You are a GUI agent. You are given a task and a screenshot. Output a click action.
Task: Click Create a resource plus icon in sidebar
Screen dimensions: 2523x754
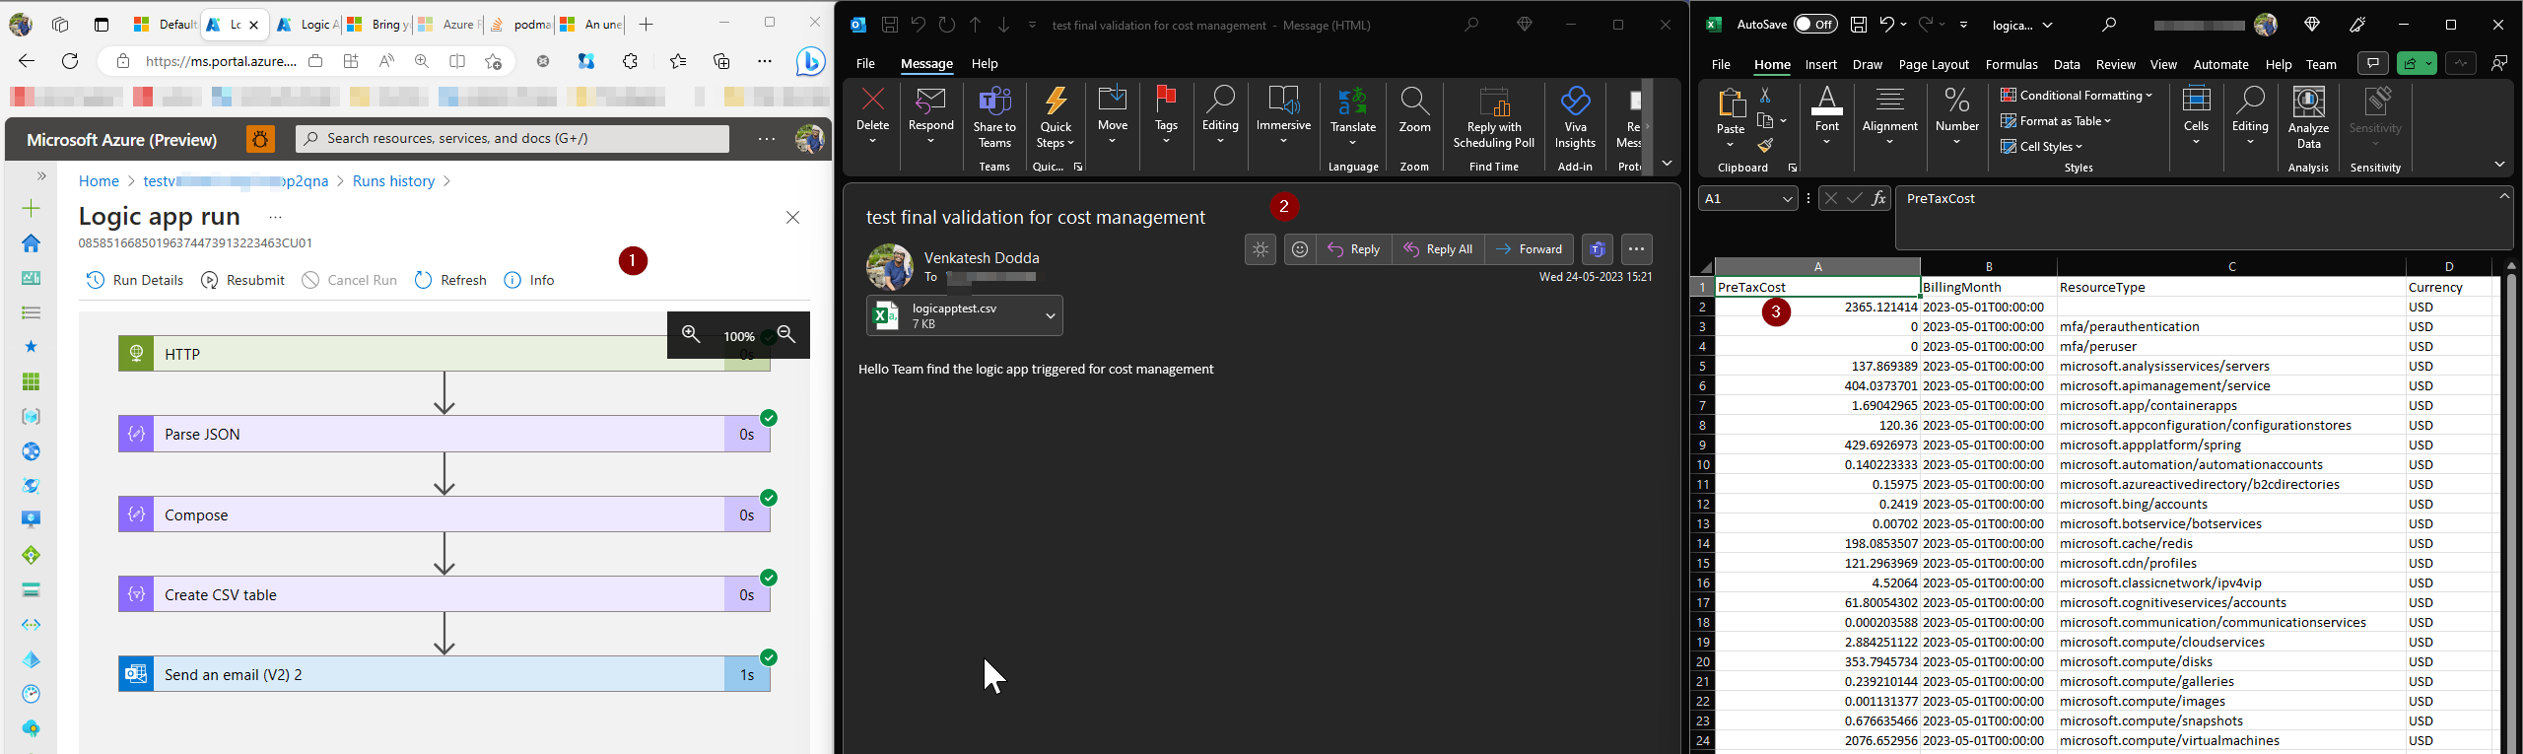tap(32, 208)
